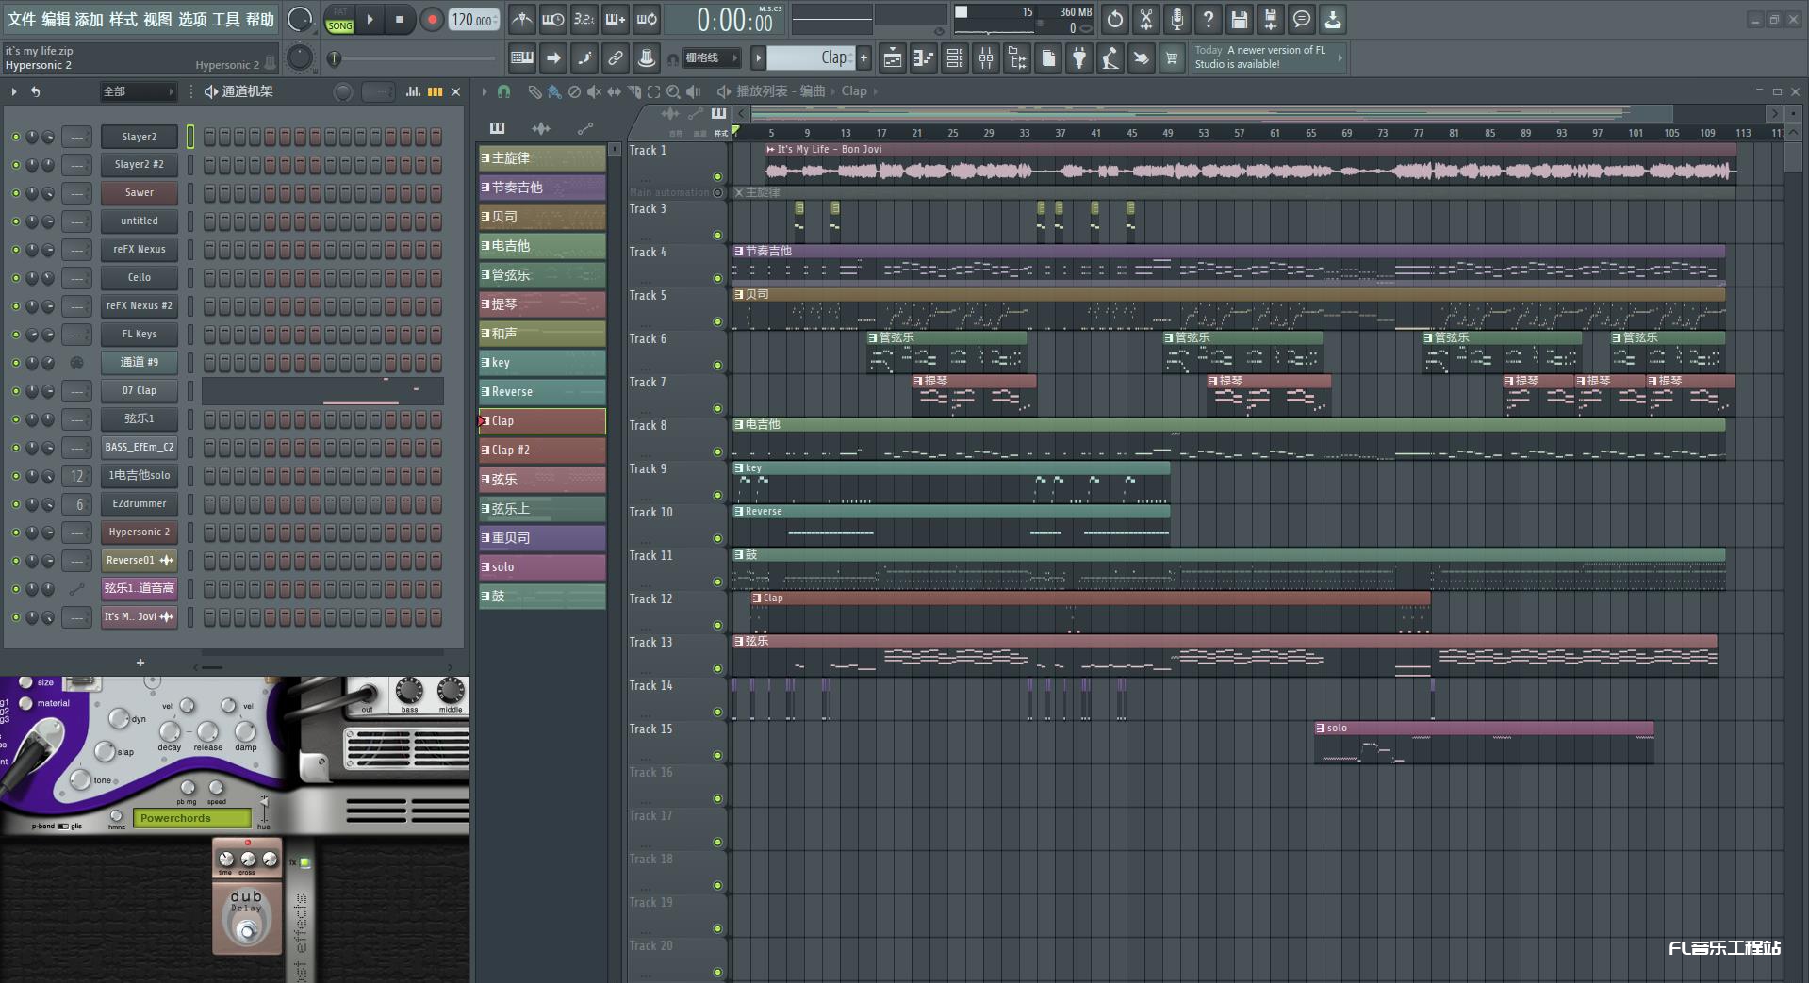Toggle mute on playlist Track 12

click(717, 626)
